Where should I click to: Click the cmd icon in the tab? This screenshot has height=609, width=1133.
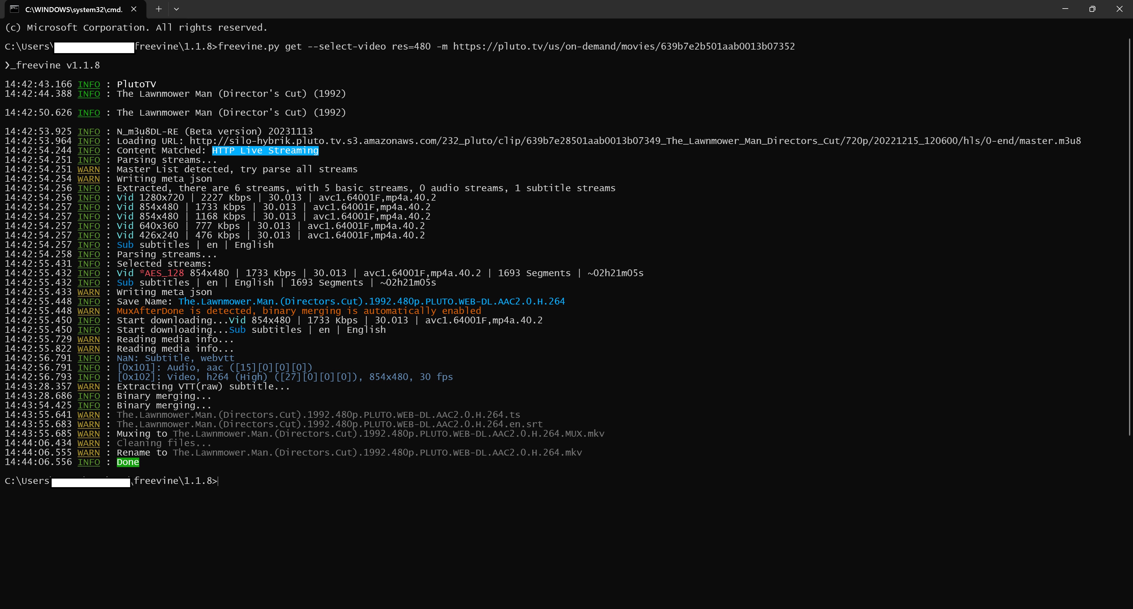tap(14, 9)
